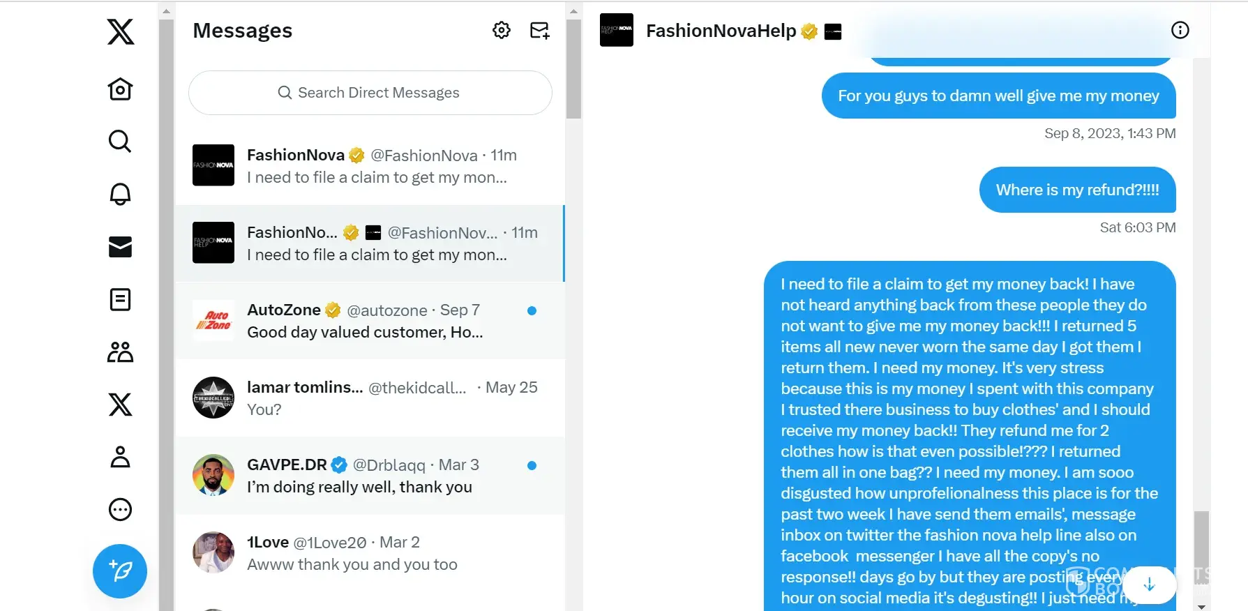Screen dimensions: 1248x611
Task: Open the Profile person icon
Action: (x=120, y=457)
